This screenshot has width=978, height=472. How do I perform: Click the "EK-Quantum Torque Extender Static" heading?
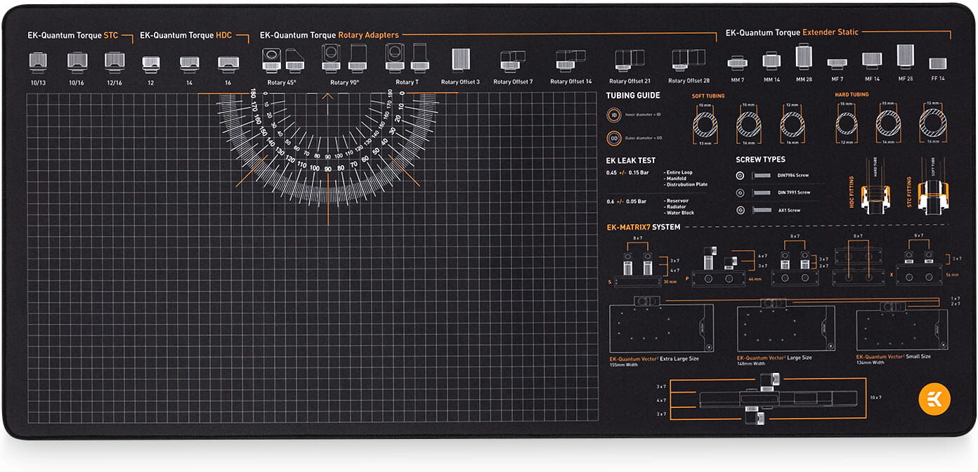coord(792,32)
